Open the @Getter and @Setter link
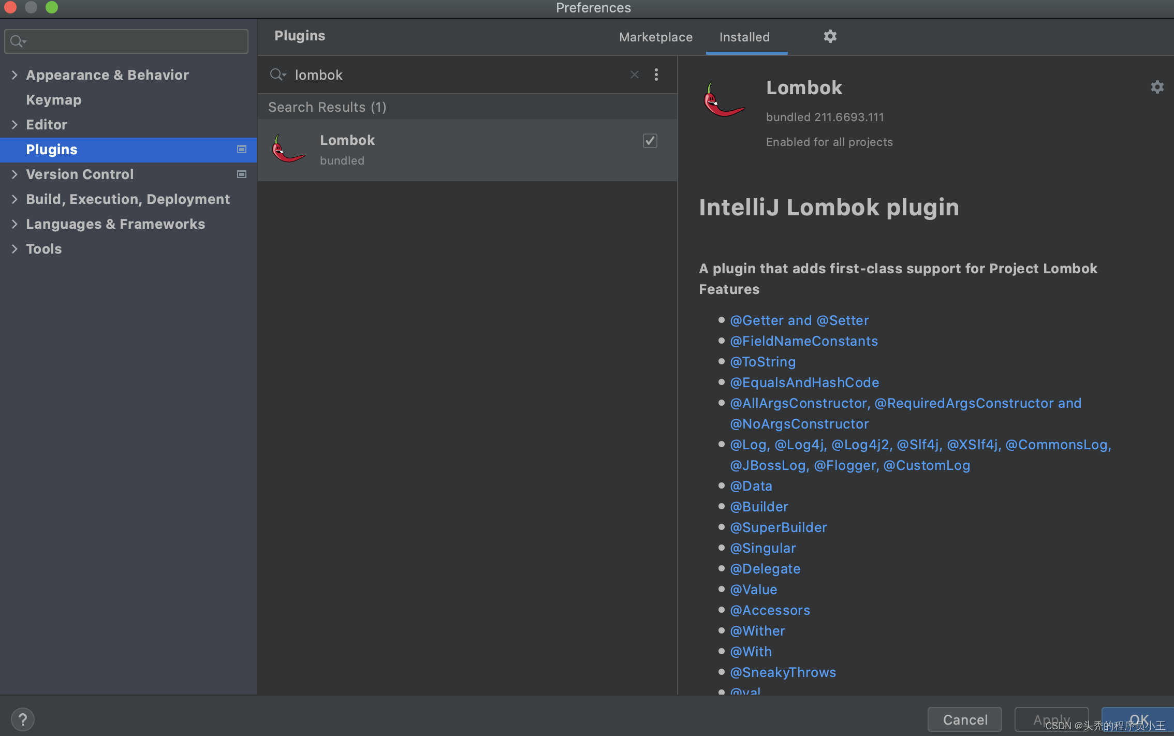Screen dimensions: 1174x736 [799, 320]
